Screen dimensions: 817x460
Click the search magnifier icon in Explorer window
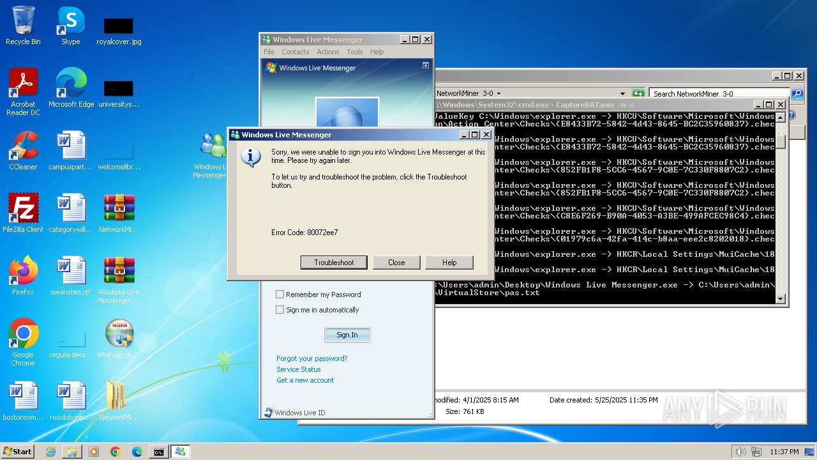pos(797,93)
